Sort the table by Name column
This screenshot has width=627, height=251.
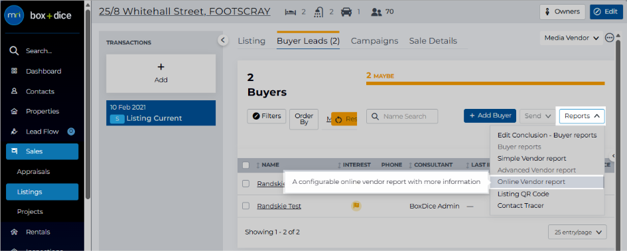tap(267, 165)
